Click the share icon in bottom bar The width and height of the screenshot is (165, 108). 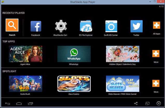point(136,103)
